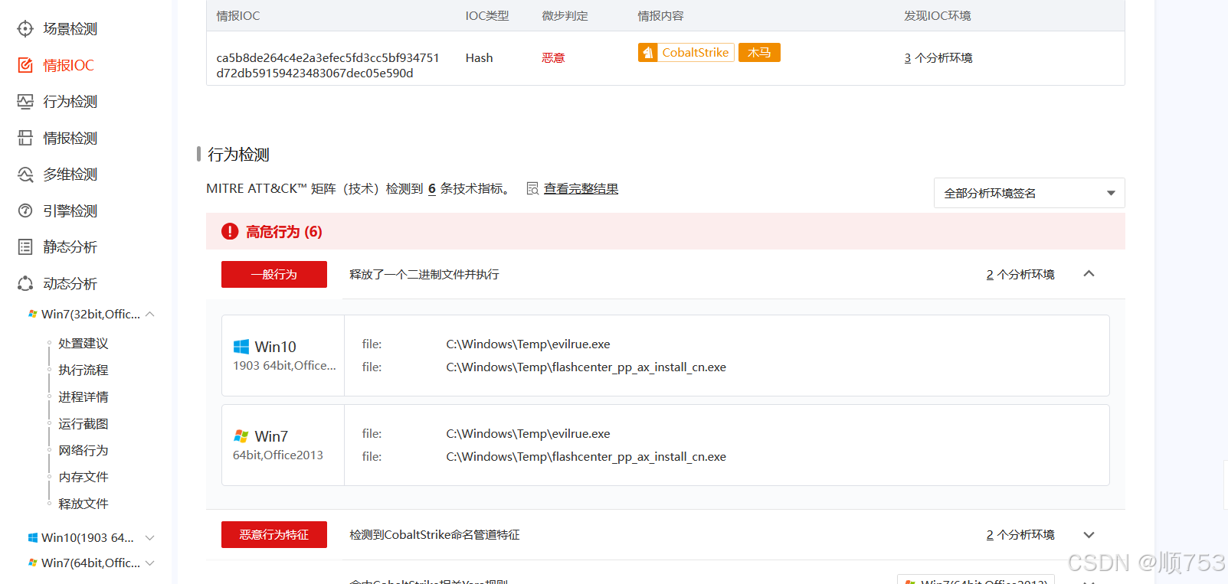Image resolution: width=1228 pixels, height=584 pixels.
Task: Click the Windows logo beside Win10(1903 64...
Action: tap(33, 538)
